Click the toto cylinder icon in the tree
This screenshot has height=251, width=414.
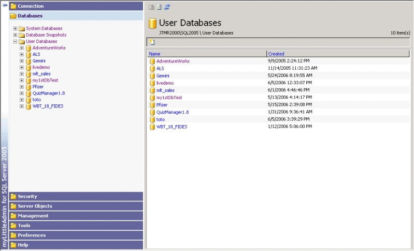pyautogui.click(x=28, y=100)
